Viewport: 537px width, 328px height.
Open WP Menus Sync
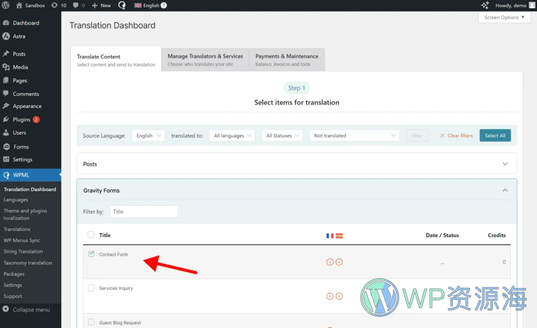pos(22,240)
